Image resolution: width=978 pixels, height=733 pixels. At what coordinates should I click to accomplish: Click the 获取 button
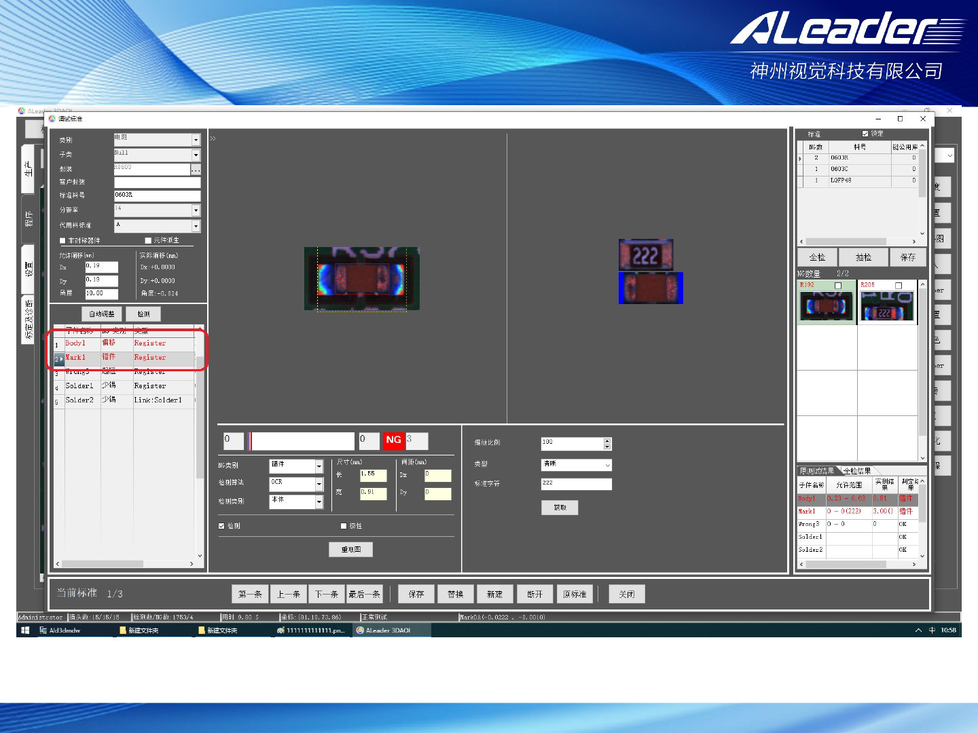(x=560, y=508)
